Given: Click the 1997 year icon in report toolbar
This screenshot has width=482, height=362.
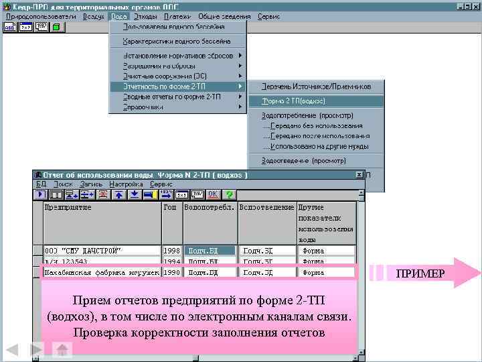Looking at the screenshot, I should 197,194.
